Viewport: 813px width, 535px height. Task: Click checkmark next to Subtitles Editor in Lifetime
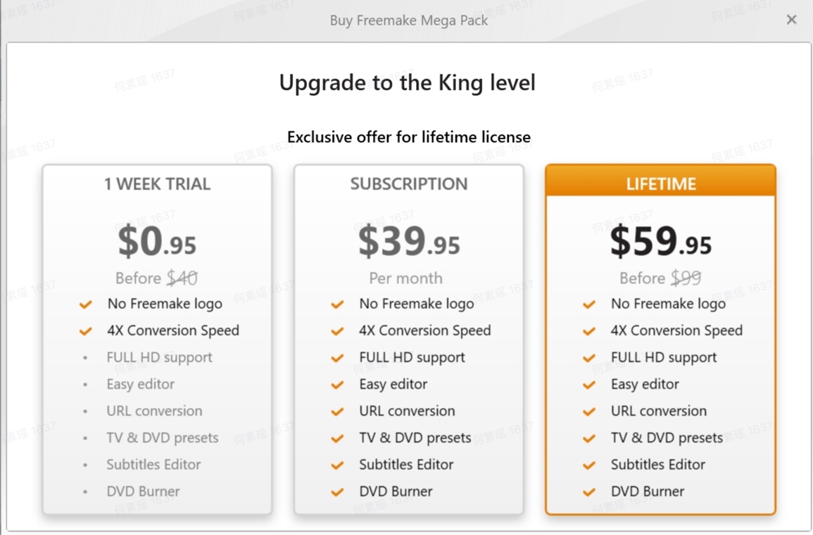589,465
